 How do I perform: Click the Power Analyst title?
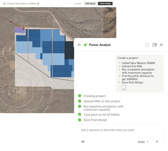(x=100, y=45)
